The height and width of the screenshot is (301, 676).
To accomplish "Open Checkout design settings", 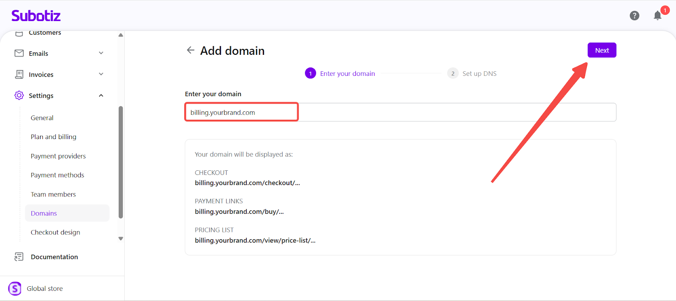I will [55, 232].
